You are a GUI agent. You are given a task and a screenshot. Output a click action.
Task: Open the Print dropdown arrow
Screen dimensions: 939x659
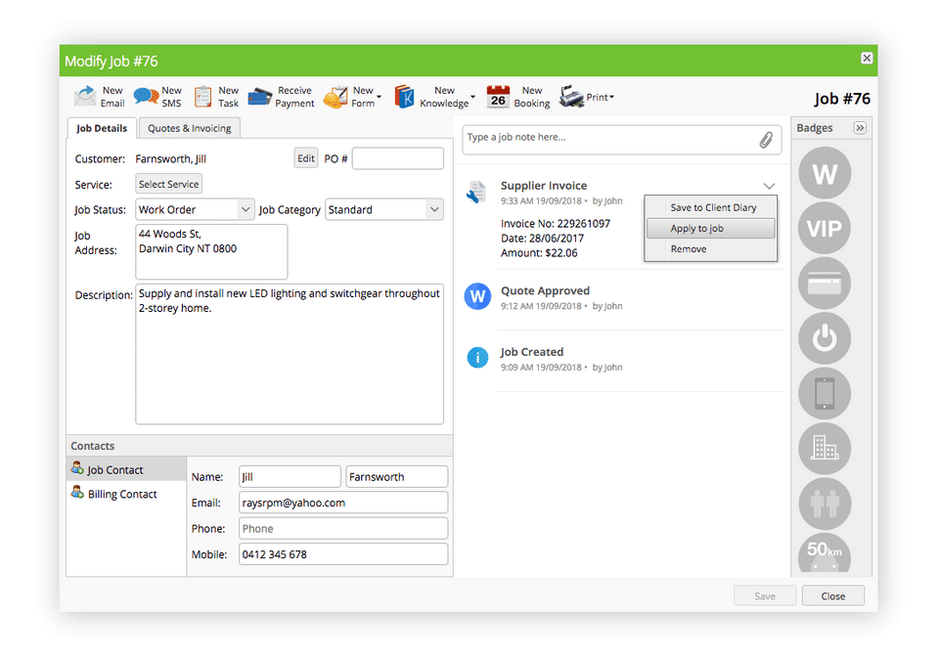[611, 97]
